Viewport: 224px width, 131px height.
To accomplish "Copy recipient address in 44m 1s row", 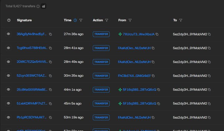I will tap(209, 90).
